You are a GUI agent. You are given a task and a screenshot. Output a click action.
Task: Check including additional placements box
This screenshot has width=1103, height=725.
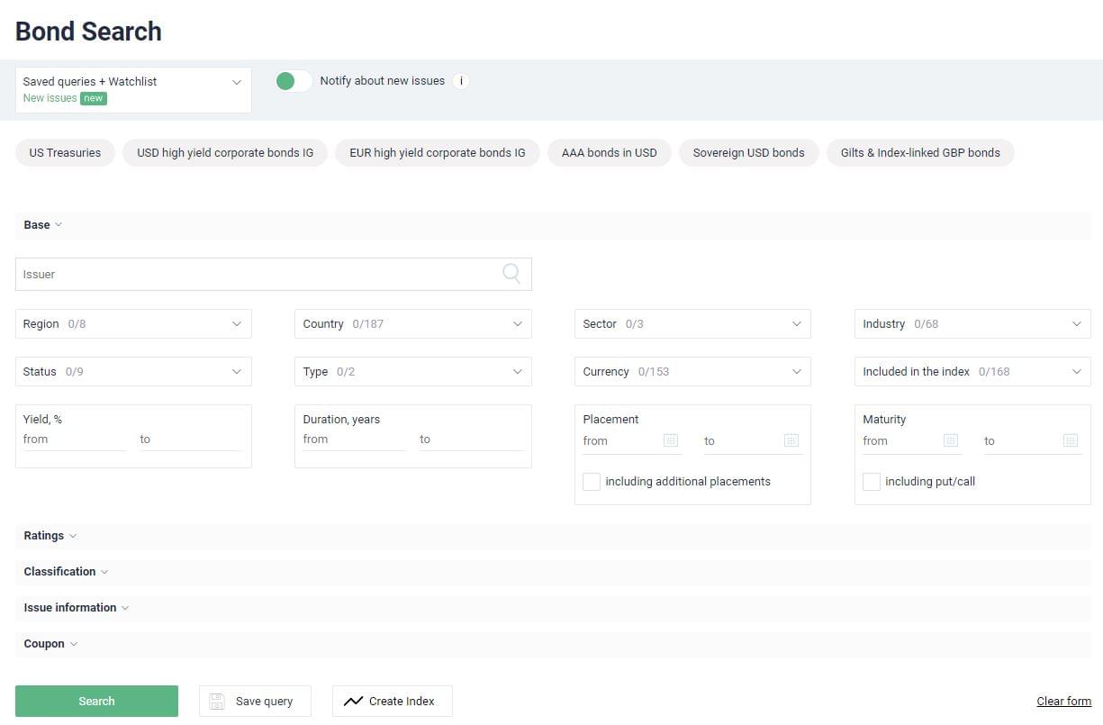(x=592, y=482)
